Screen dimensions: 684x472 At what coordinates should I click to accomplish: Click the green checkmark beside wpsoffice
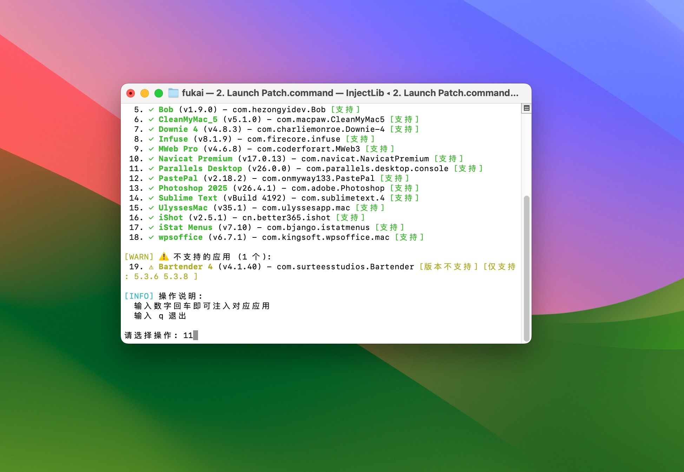point(151,237)
